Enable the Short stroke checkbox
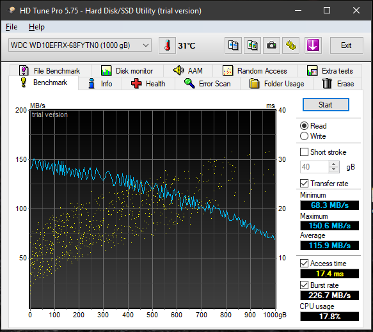The width and height of the screenshot is (373, 332). (304, 152)
